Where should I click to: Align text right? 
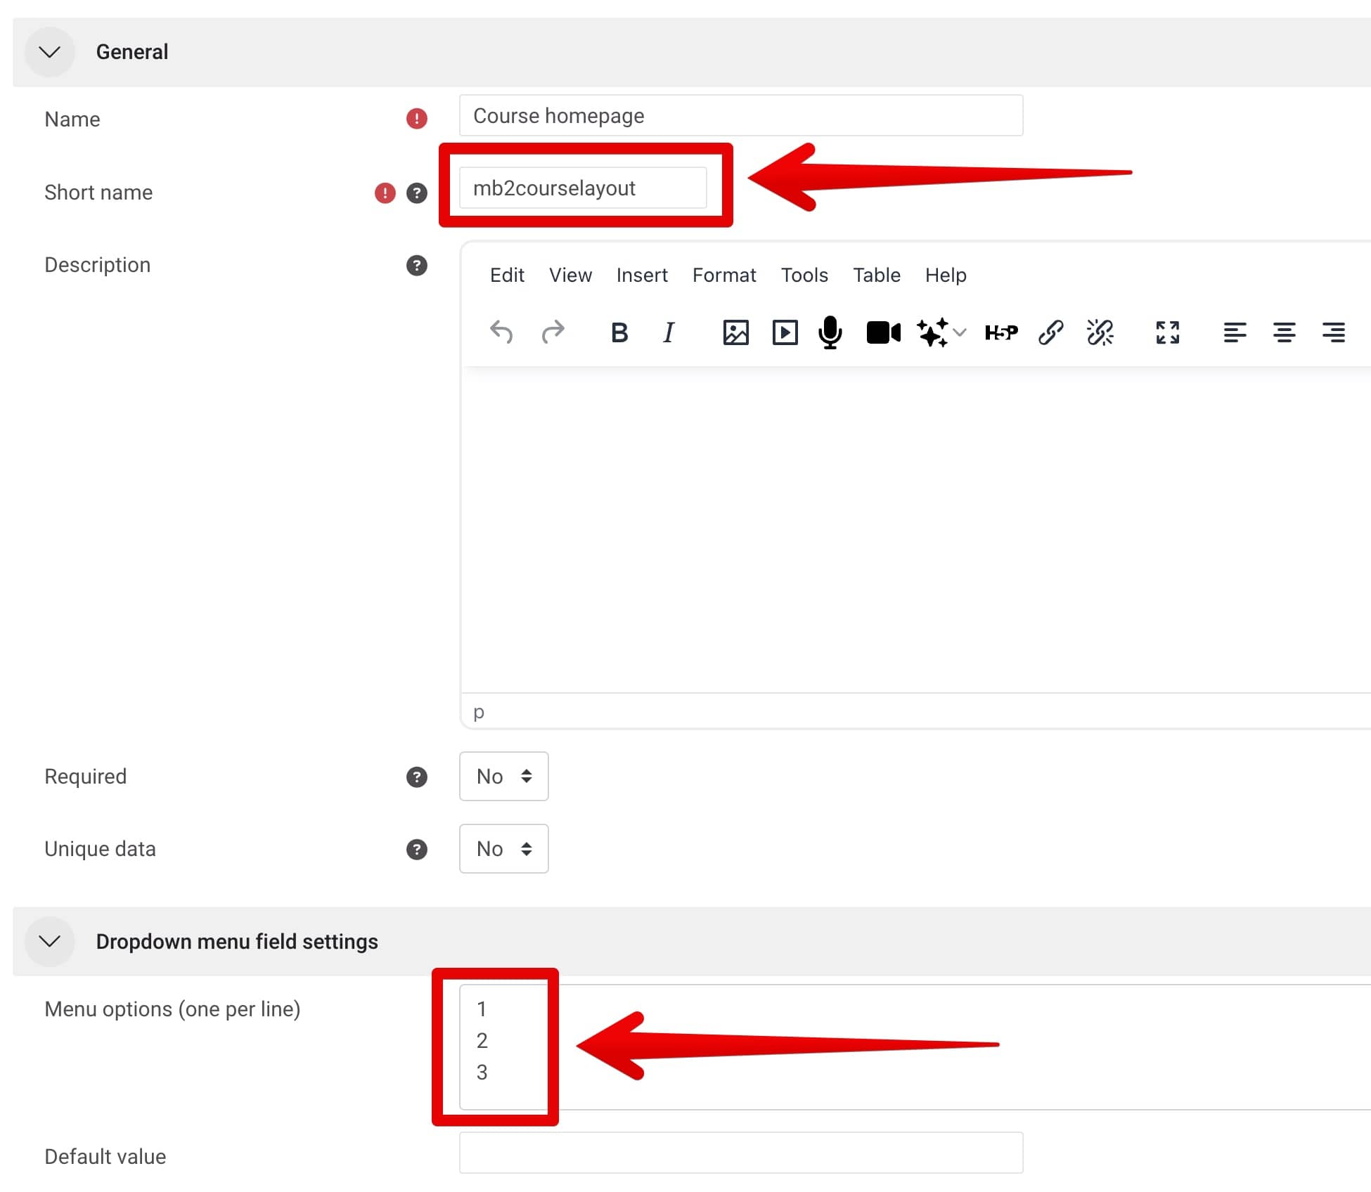pos(1334,332)
